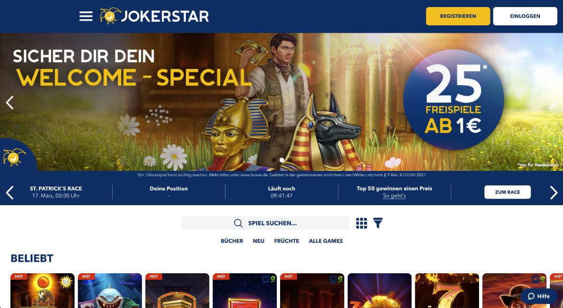
Task: Show the next banner slide
Action: (554, 102)
